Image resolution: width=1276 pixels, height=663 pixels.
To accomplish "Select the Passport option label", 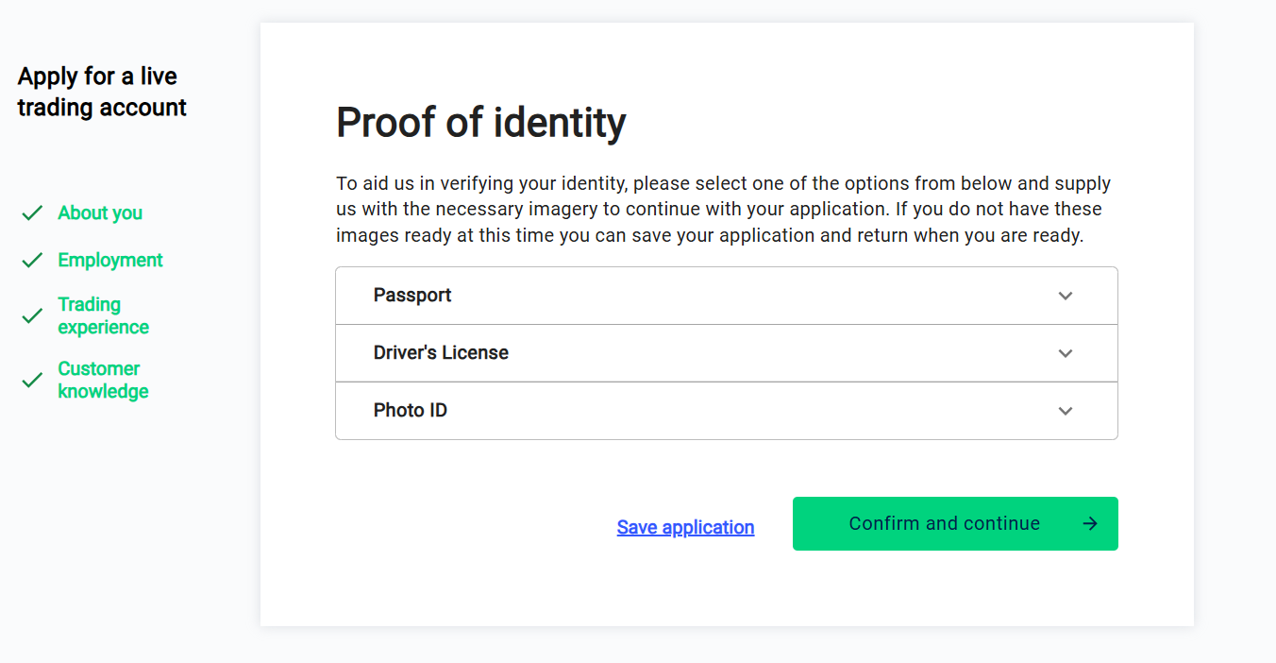I will [412, 296].
